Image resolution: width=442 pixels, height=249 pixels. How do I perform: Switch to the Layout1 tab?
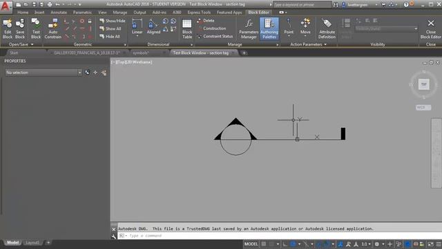coord(32,243)
